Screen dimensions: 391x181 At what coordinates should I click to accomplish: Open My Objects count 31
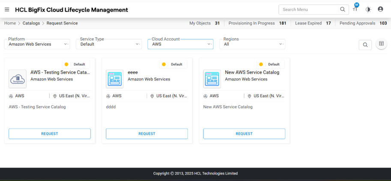click(x=204, y=23)
